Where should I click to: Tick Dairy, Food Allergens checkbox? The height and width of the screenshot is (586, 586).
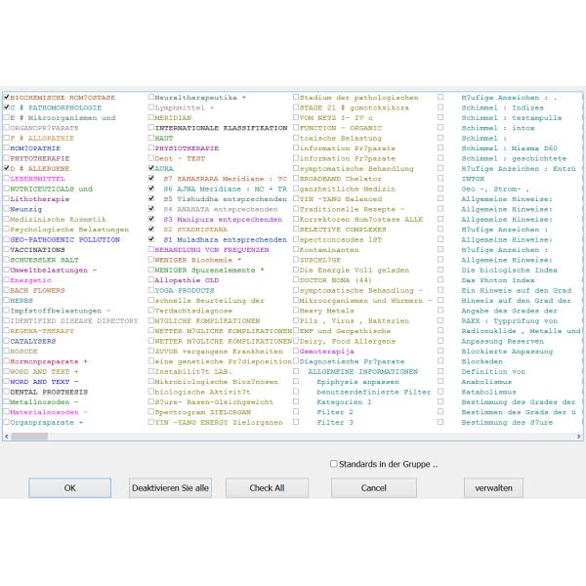pos(297,341)
